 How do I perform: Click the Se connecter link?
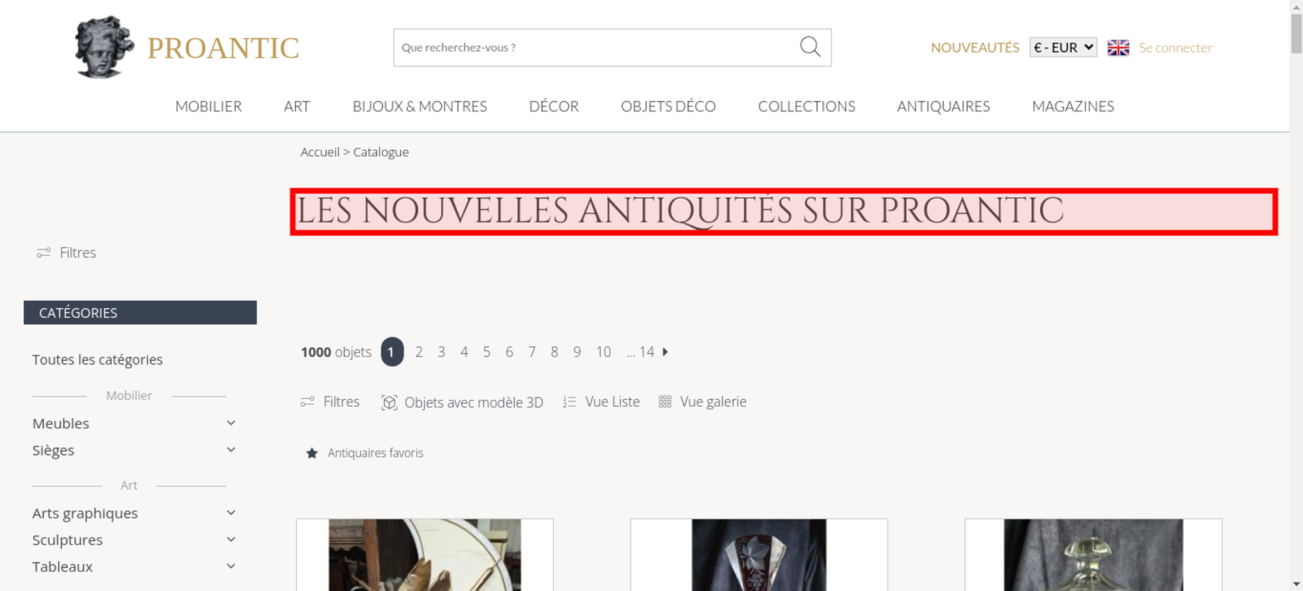(x=1175, y=48)
